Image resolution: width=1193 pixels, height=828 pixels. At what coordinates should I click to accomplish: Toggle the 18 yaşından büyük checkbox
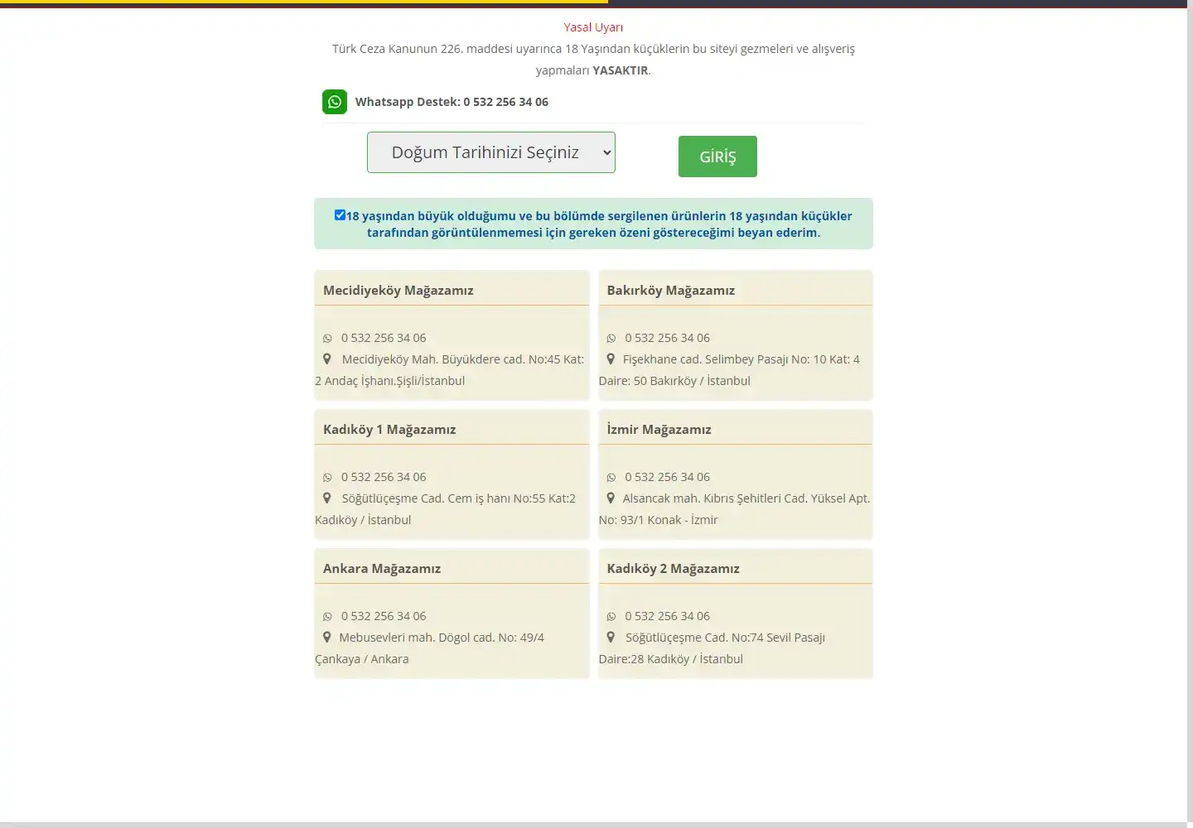(x=340, y=215)
